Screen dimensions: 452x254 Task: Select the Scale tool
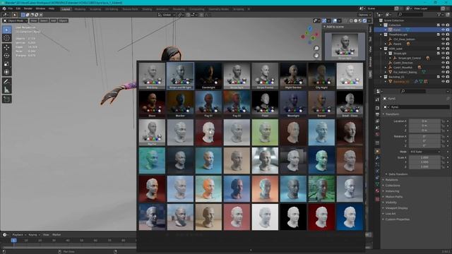coord(6,64)
